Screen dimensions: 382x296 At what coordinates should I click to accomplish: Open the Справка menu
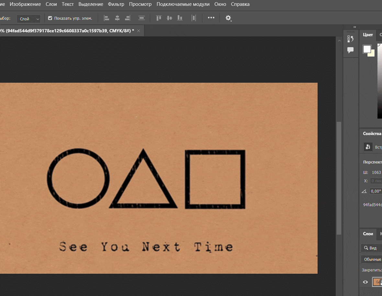pos(240,4)
